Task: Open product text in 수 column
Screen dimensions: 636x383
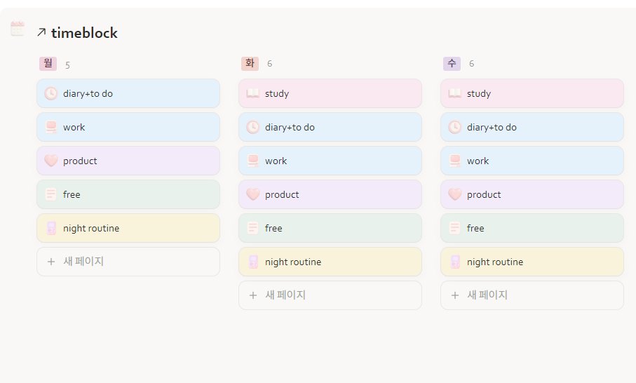Action: point(484,195)
